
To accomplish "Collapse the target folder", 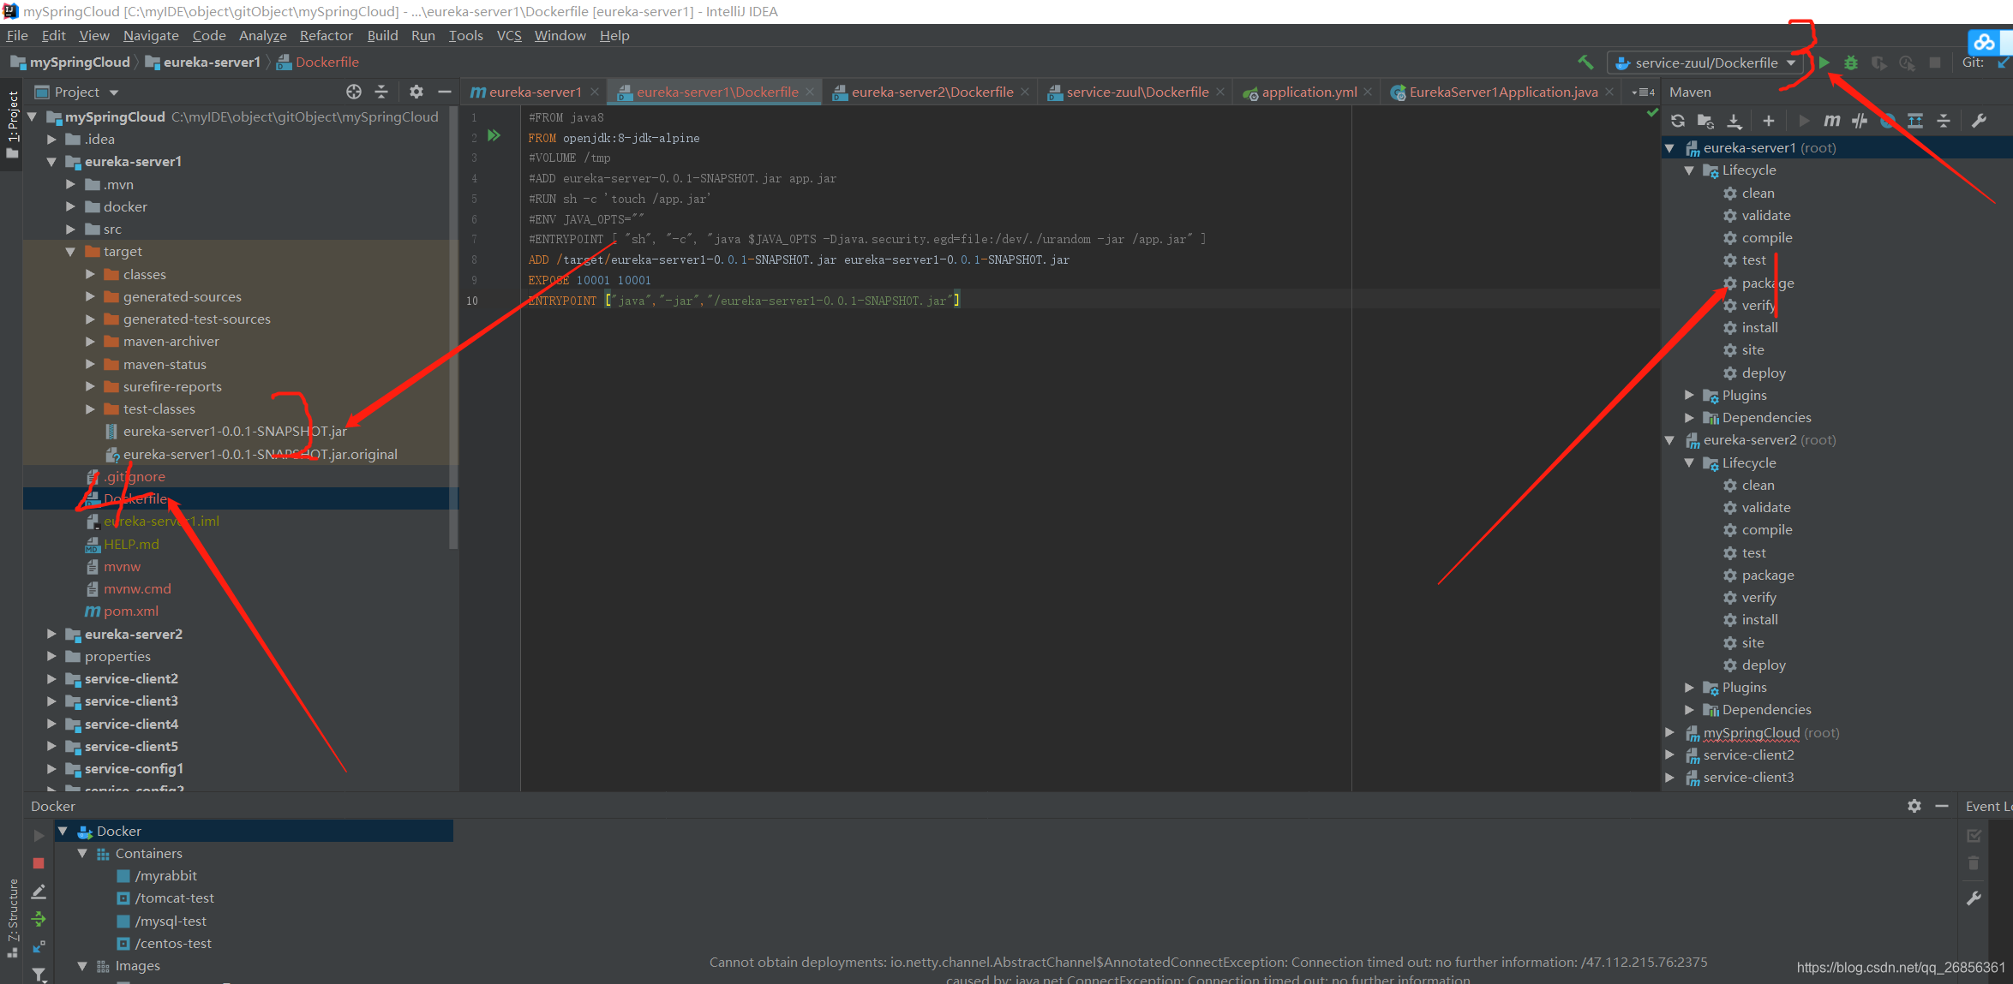I will [70, 252].
